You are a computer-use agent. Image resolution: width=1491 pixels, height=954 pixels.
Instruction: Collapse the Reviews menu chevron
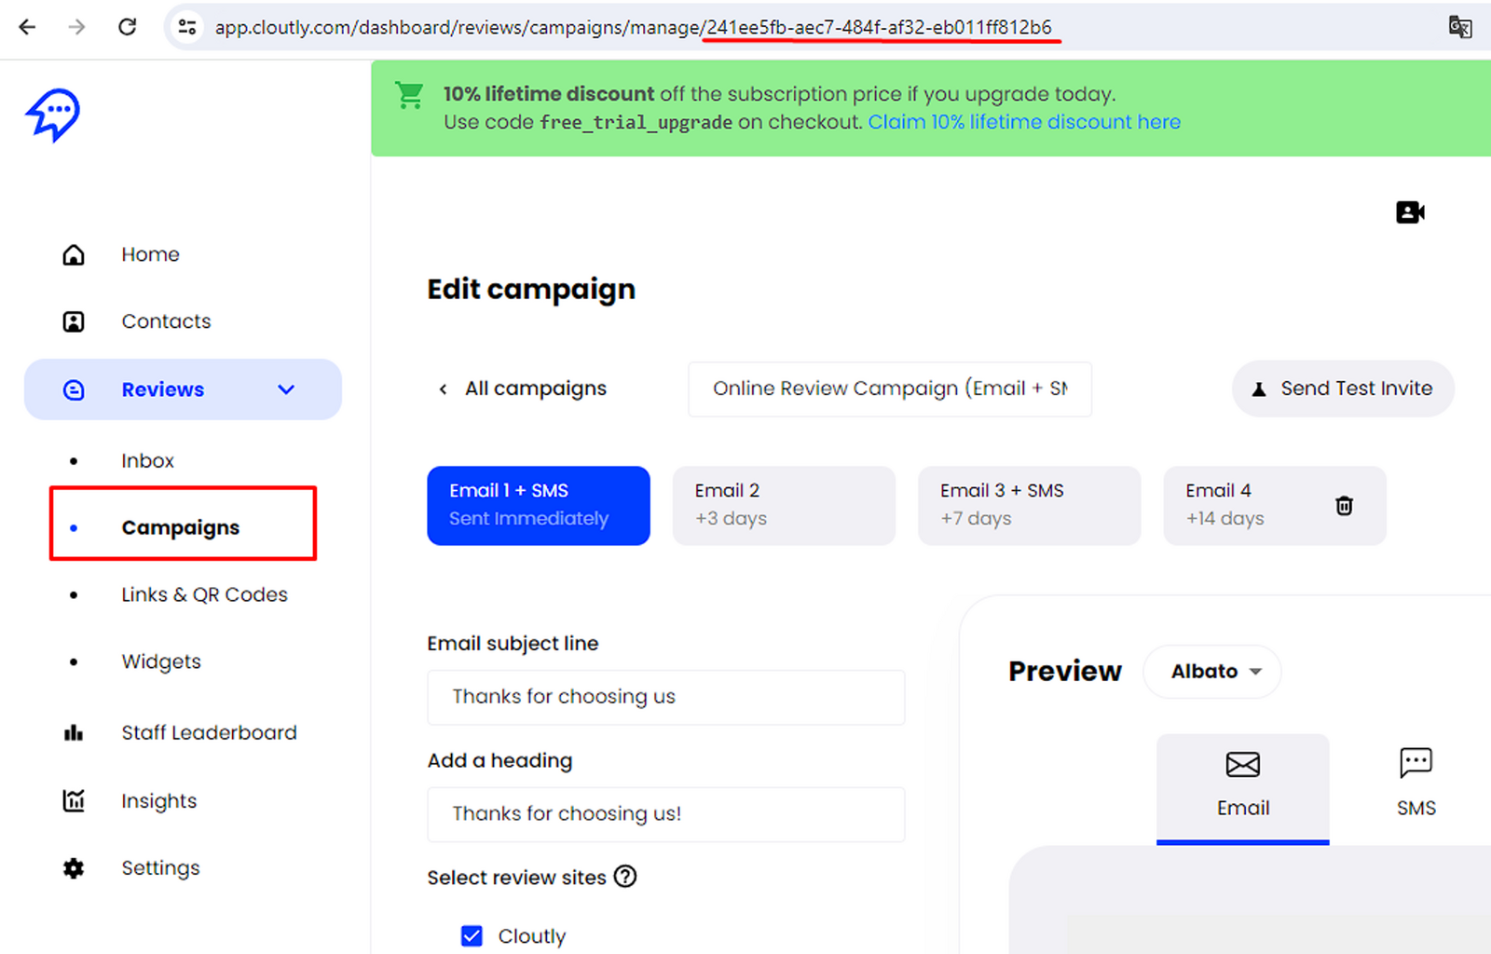[x=286, y=389]
